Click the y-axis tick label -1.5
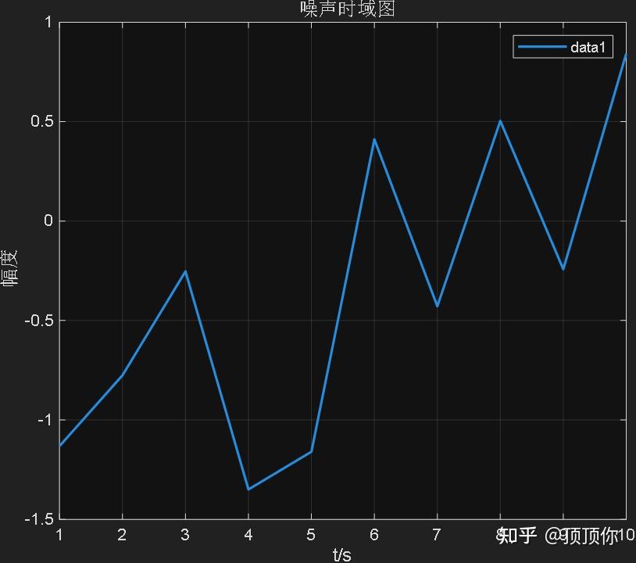 [39, 519]
